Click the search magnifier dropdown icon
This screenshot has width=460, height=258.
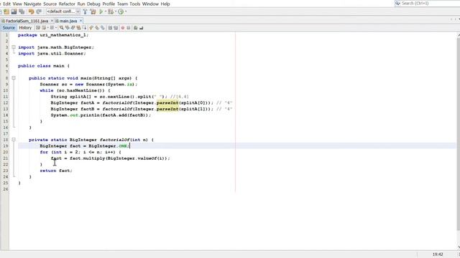click(x=397, y=3)
